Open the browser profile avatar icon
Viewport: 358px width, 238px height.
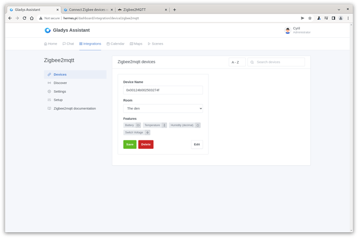pyautogui.click(x=341, y=18)
